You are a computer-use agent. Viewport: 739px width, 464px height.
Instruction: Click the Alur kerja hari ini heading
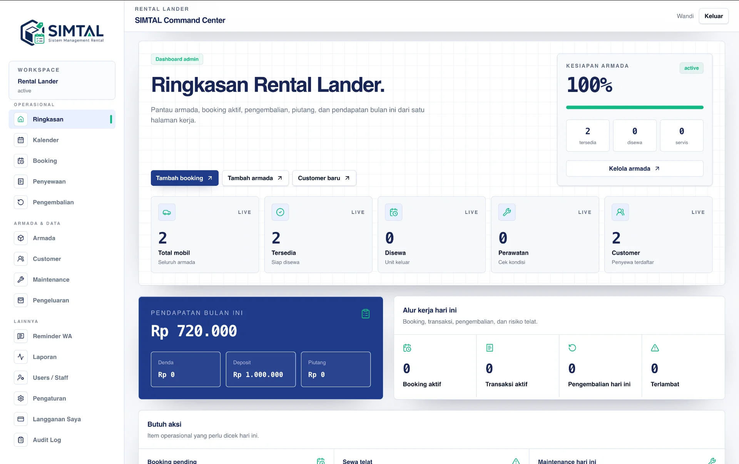pos(430,310)
